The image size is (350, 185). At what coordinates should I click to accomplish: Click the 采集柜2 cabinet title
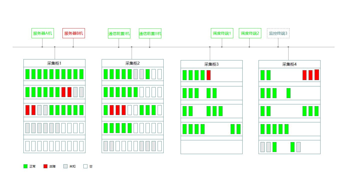point(133,63)
